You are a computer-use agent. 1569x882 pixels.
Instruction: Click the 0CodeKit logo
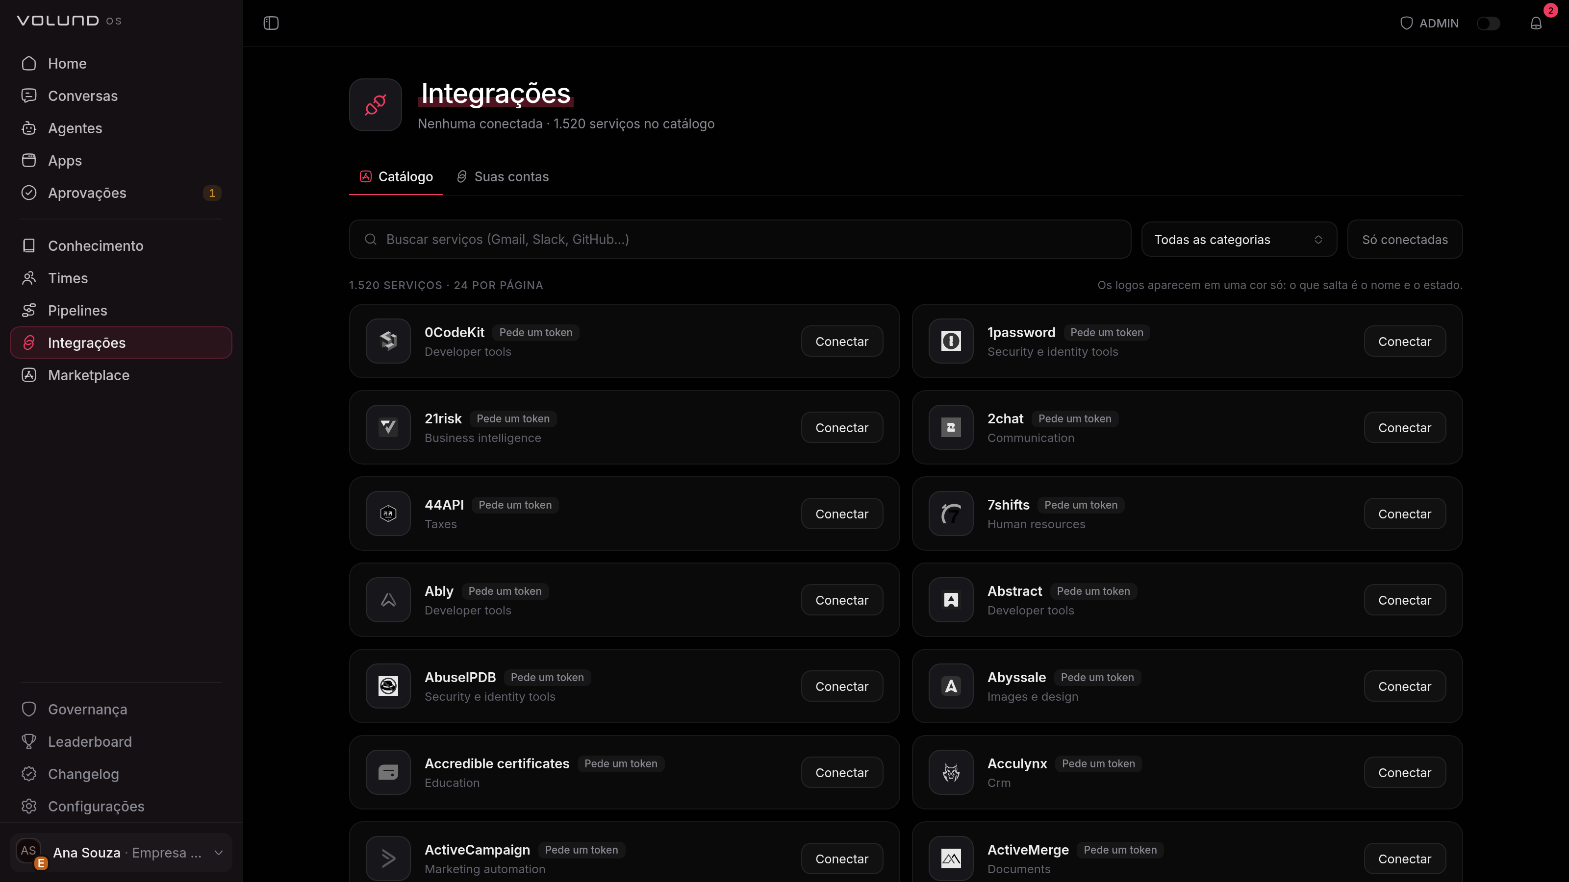[x=388, y=341]
